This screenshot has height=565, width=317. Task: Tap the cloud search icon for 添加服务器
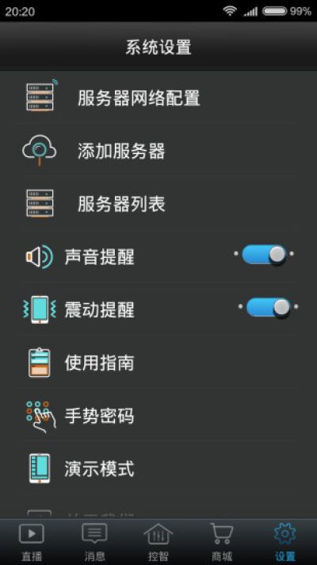(40, 150)
